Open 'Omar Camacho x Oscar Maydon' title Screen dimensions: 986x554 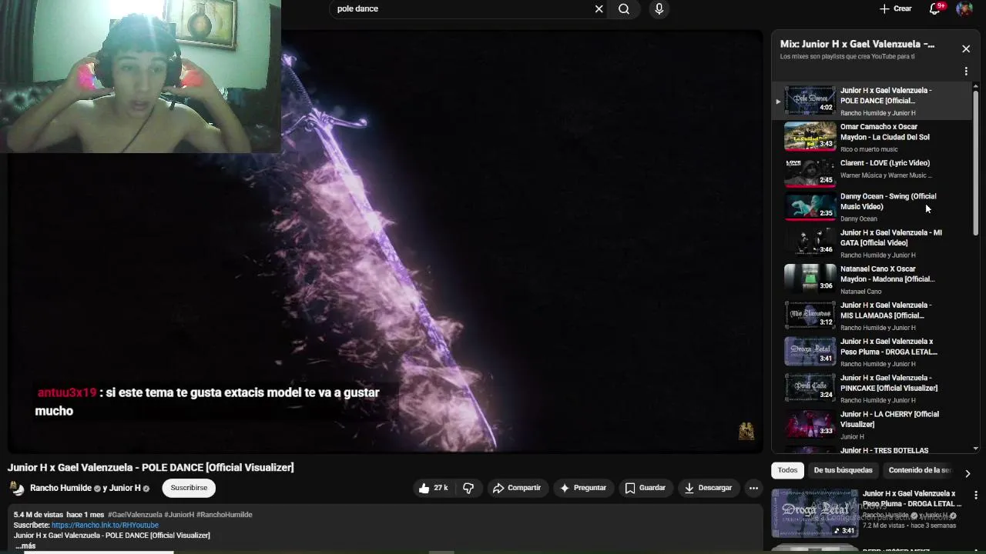tap(885, 132)
